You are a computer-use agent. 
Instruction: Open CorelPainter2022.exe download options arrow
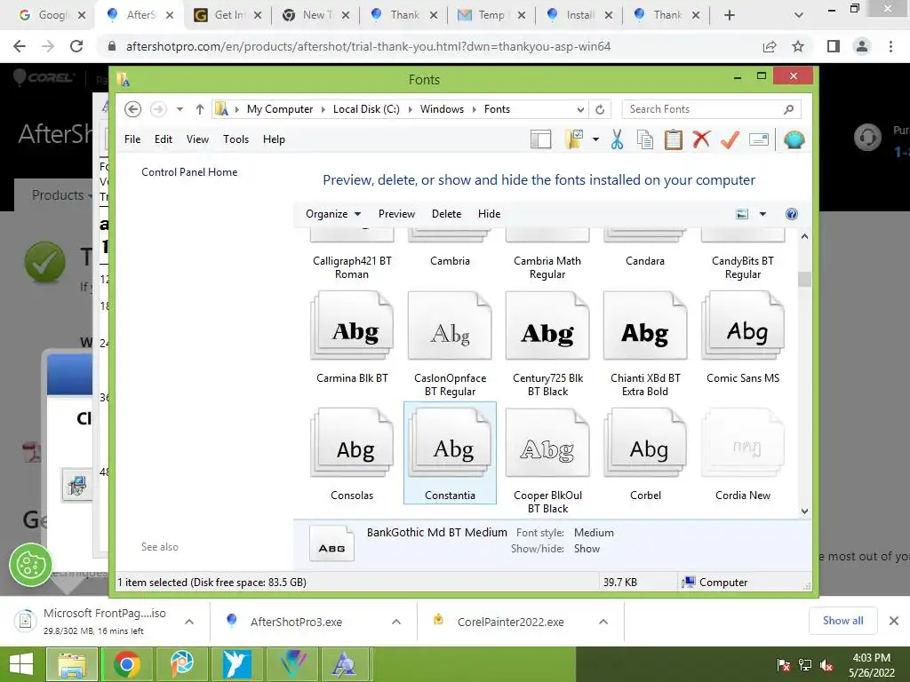pos(603,622)
